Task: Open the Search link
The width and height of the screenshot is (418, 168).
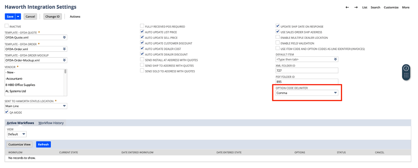Action: (375, 8)
